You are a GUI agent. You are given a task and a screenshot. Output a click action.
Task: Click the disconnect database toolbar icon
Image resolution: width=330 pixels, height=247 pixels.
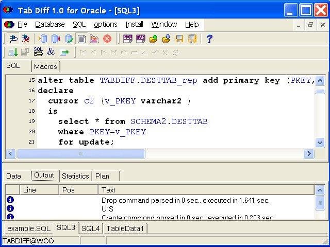point(25,39)
